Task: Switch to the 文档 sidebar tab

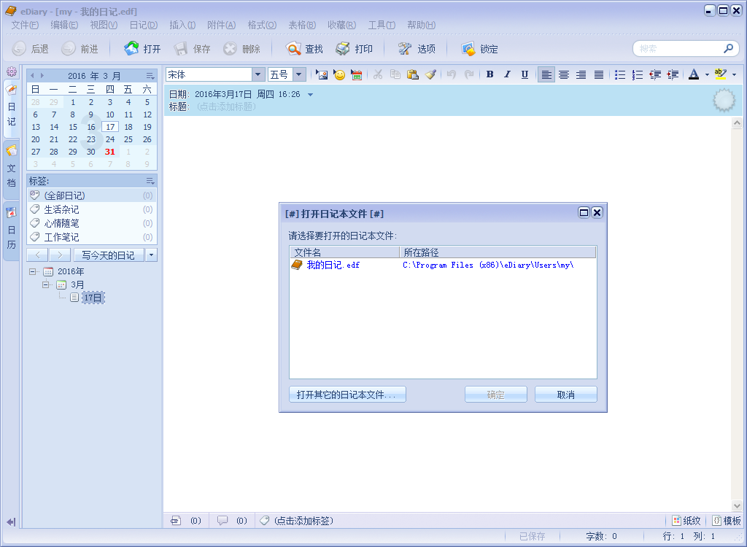Action: click(x=12, y=169)
